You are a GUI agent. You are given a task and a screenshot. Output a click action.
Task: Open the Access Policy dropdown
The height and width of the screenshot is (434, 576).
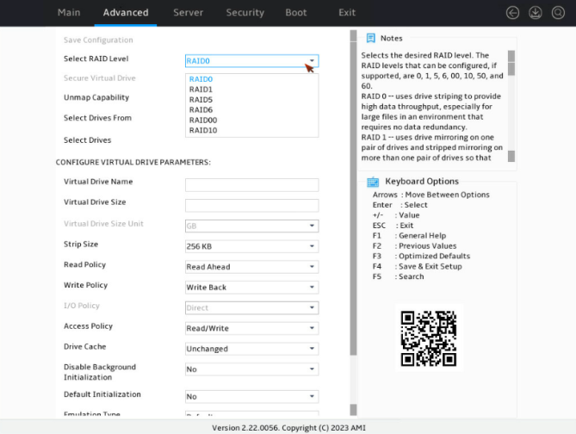point(251,328)
